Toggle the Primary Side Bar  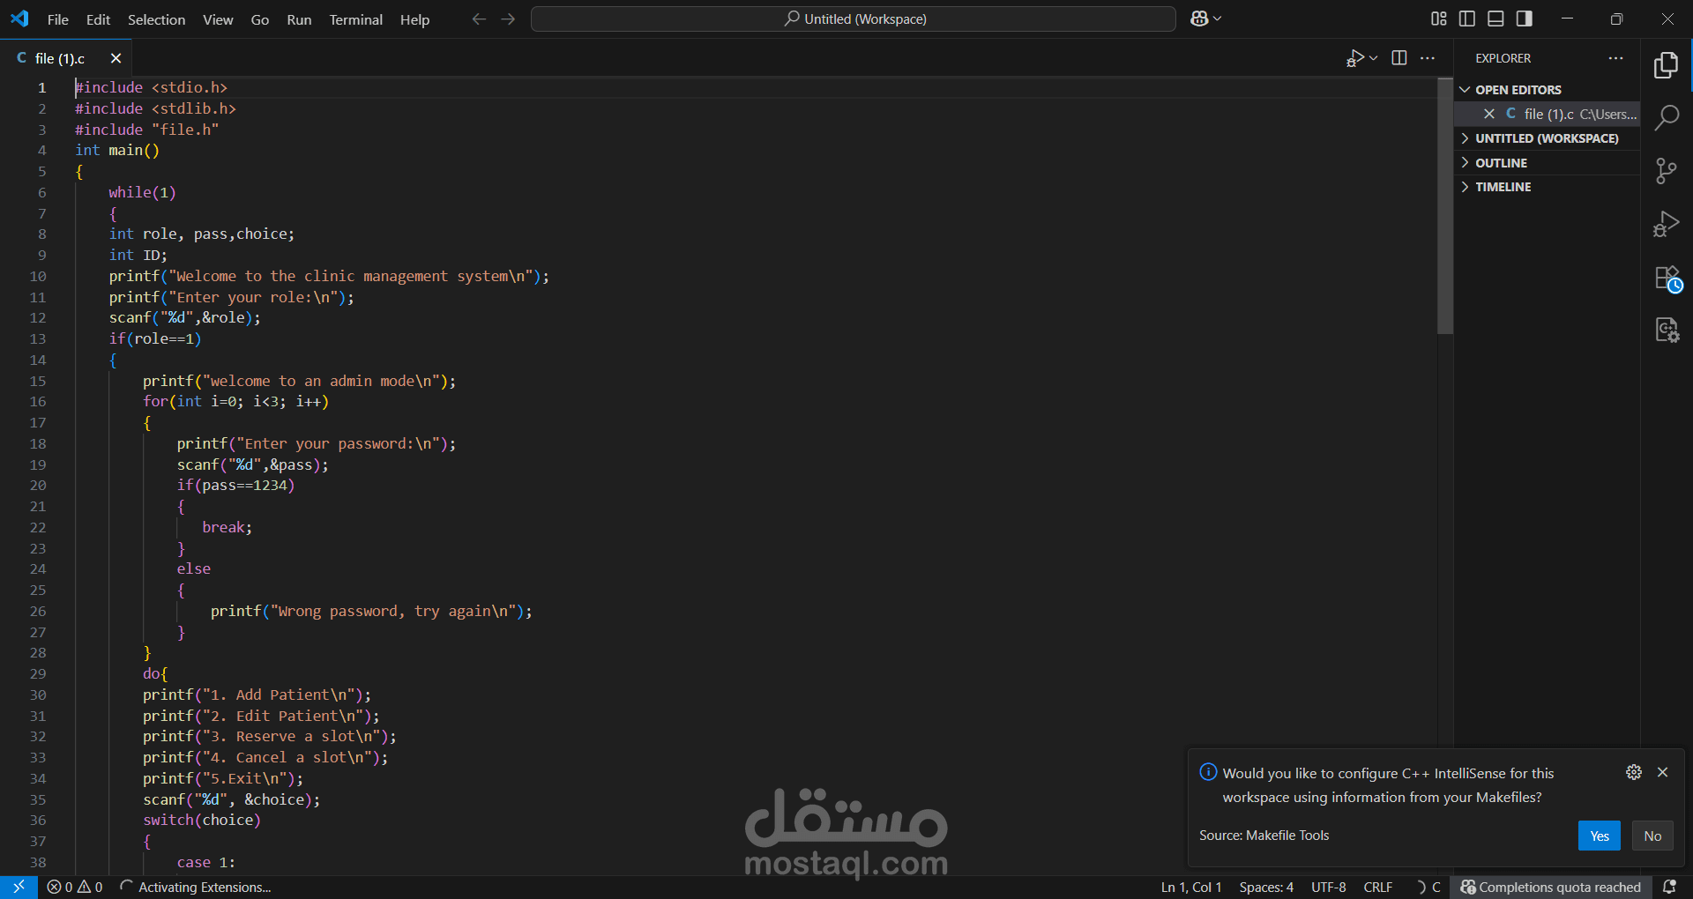point(1467,19)
